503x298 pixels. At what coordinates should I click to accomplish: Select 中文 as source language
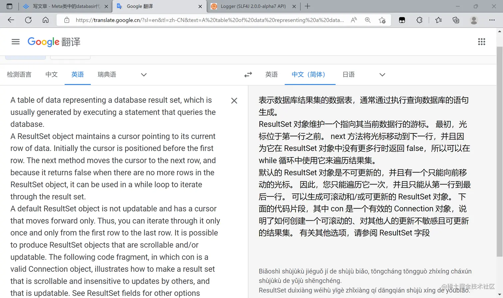[52, 74]
